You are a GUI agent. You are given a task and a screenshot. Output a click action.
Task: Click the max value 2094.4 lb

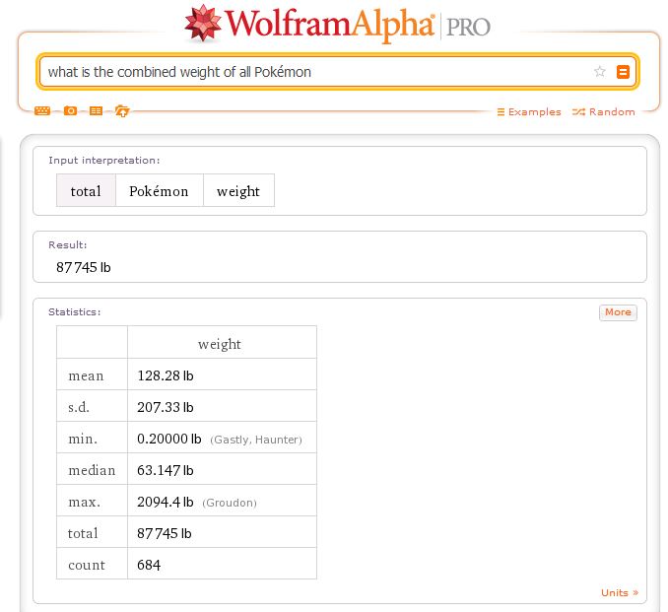[x=166, y=502]
